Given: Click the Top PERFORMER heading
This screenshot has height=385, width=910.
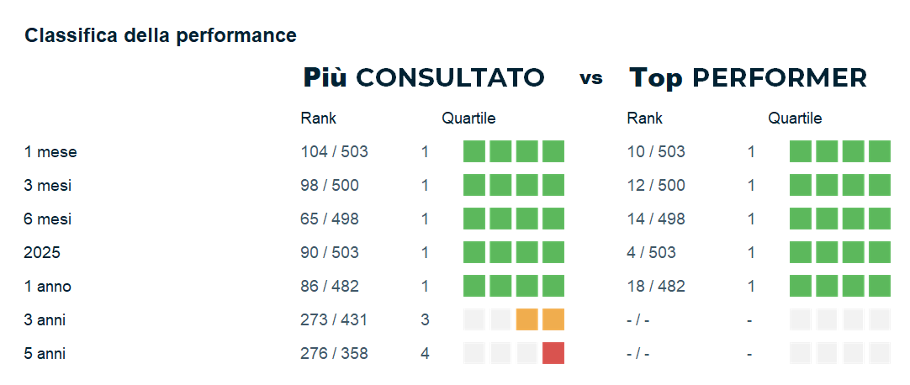Looking at the screenshot, I should 748,78.
